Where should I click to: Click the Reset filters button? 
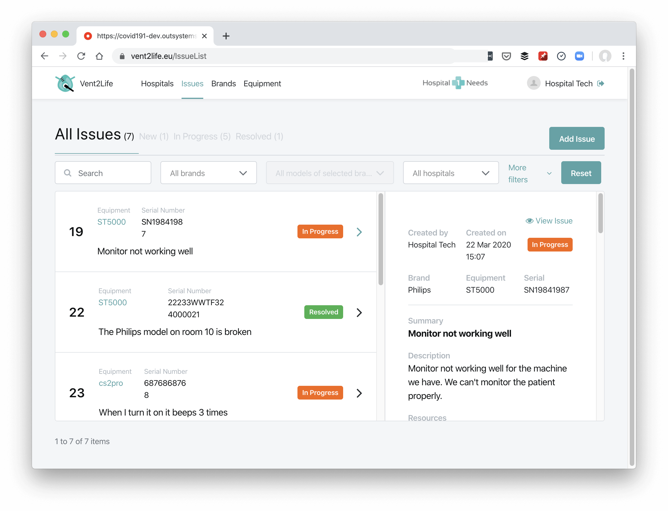[x=581, y=173]
